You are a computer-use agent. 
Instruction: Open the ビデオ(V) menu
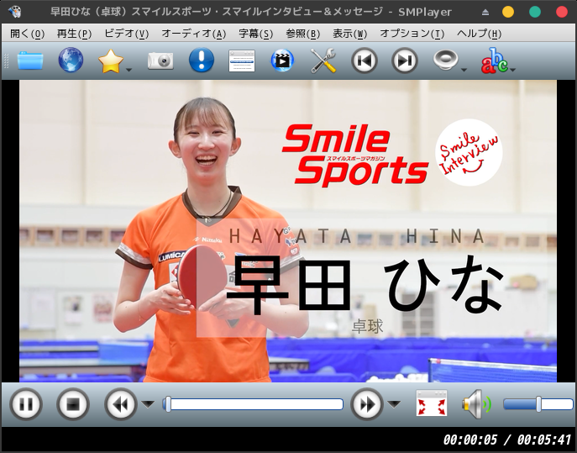(x=126, y=34)
